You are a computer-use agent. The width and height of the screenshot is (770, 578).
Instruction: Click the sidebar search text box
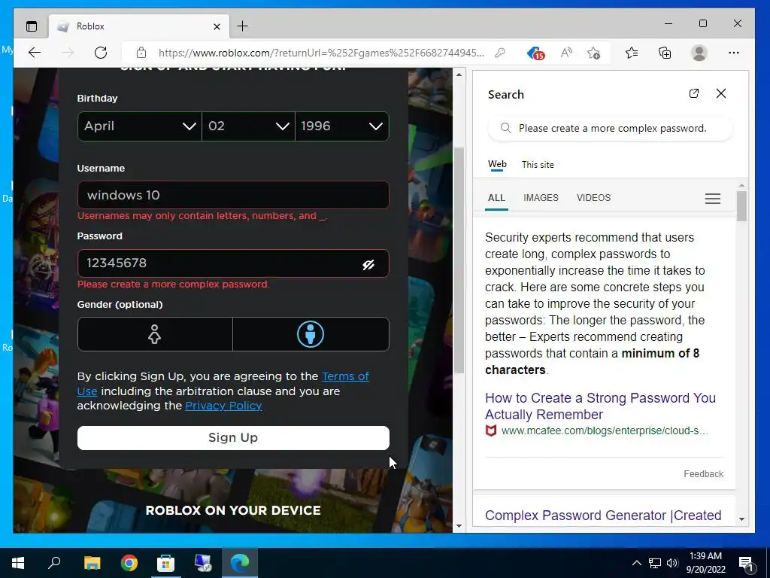pos(612,128)
